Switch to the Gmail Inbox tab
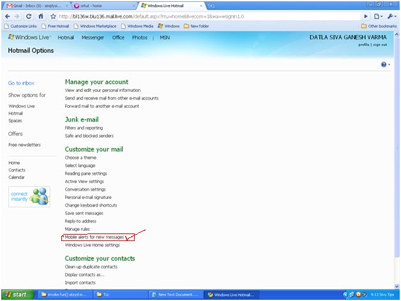The width and height of the screenshot is (401, 301). click(37, 6)
